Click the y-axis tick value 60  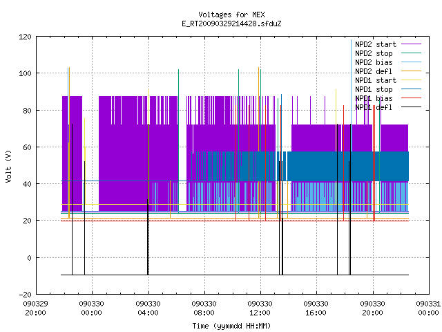27,147
